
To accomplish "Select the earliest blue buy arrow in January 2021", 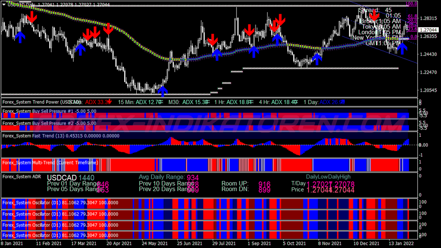I will coord(20,38).
